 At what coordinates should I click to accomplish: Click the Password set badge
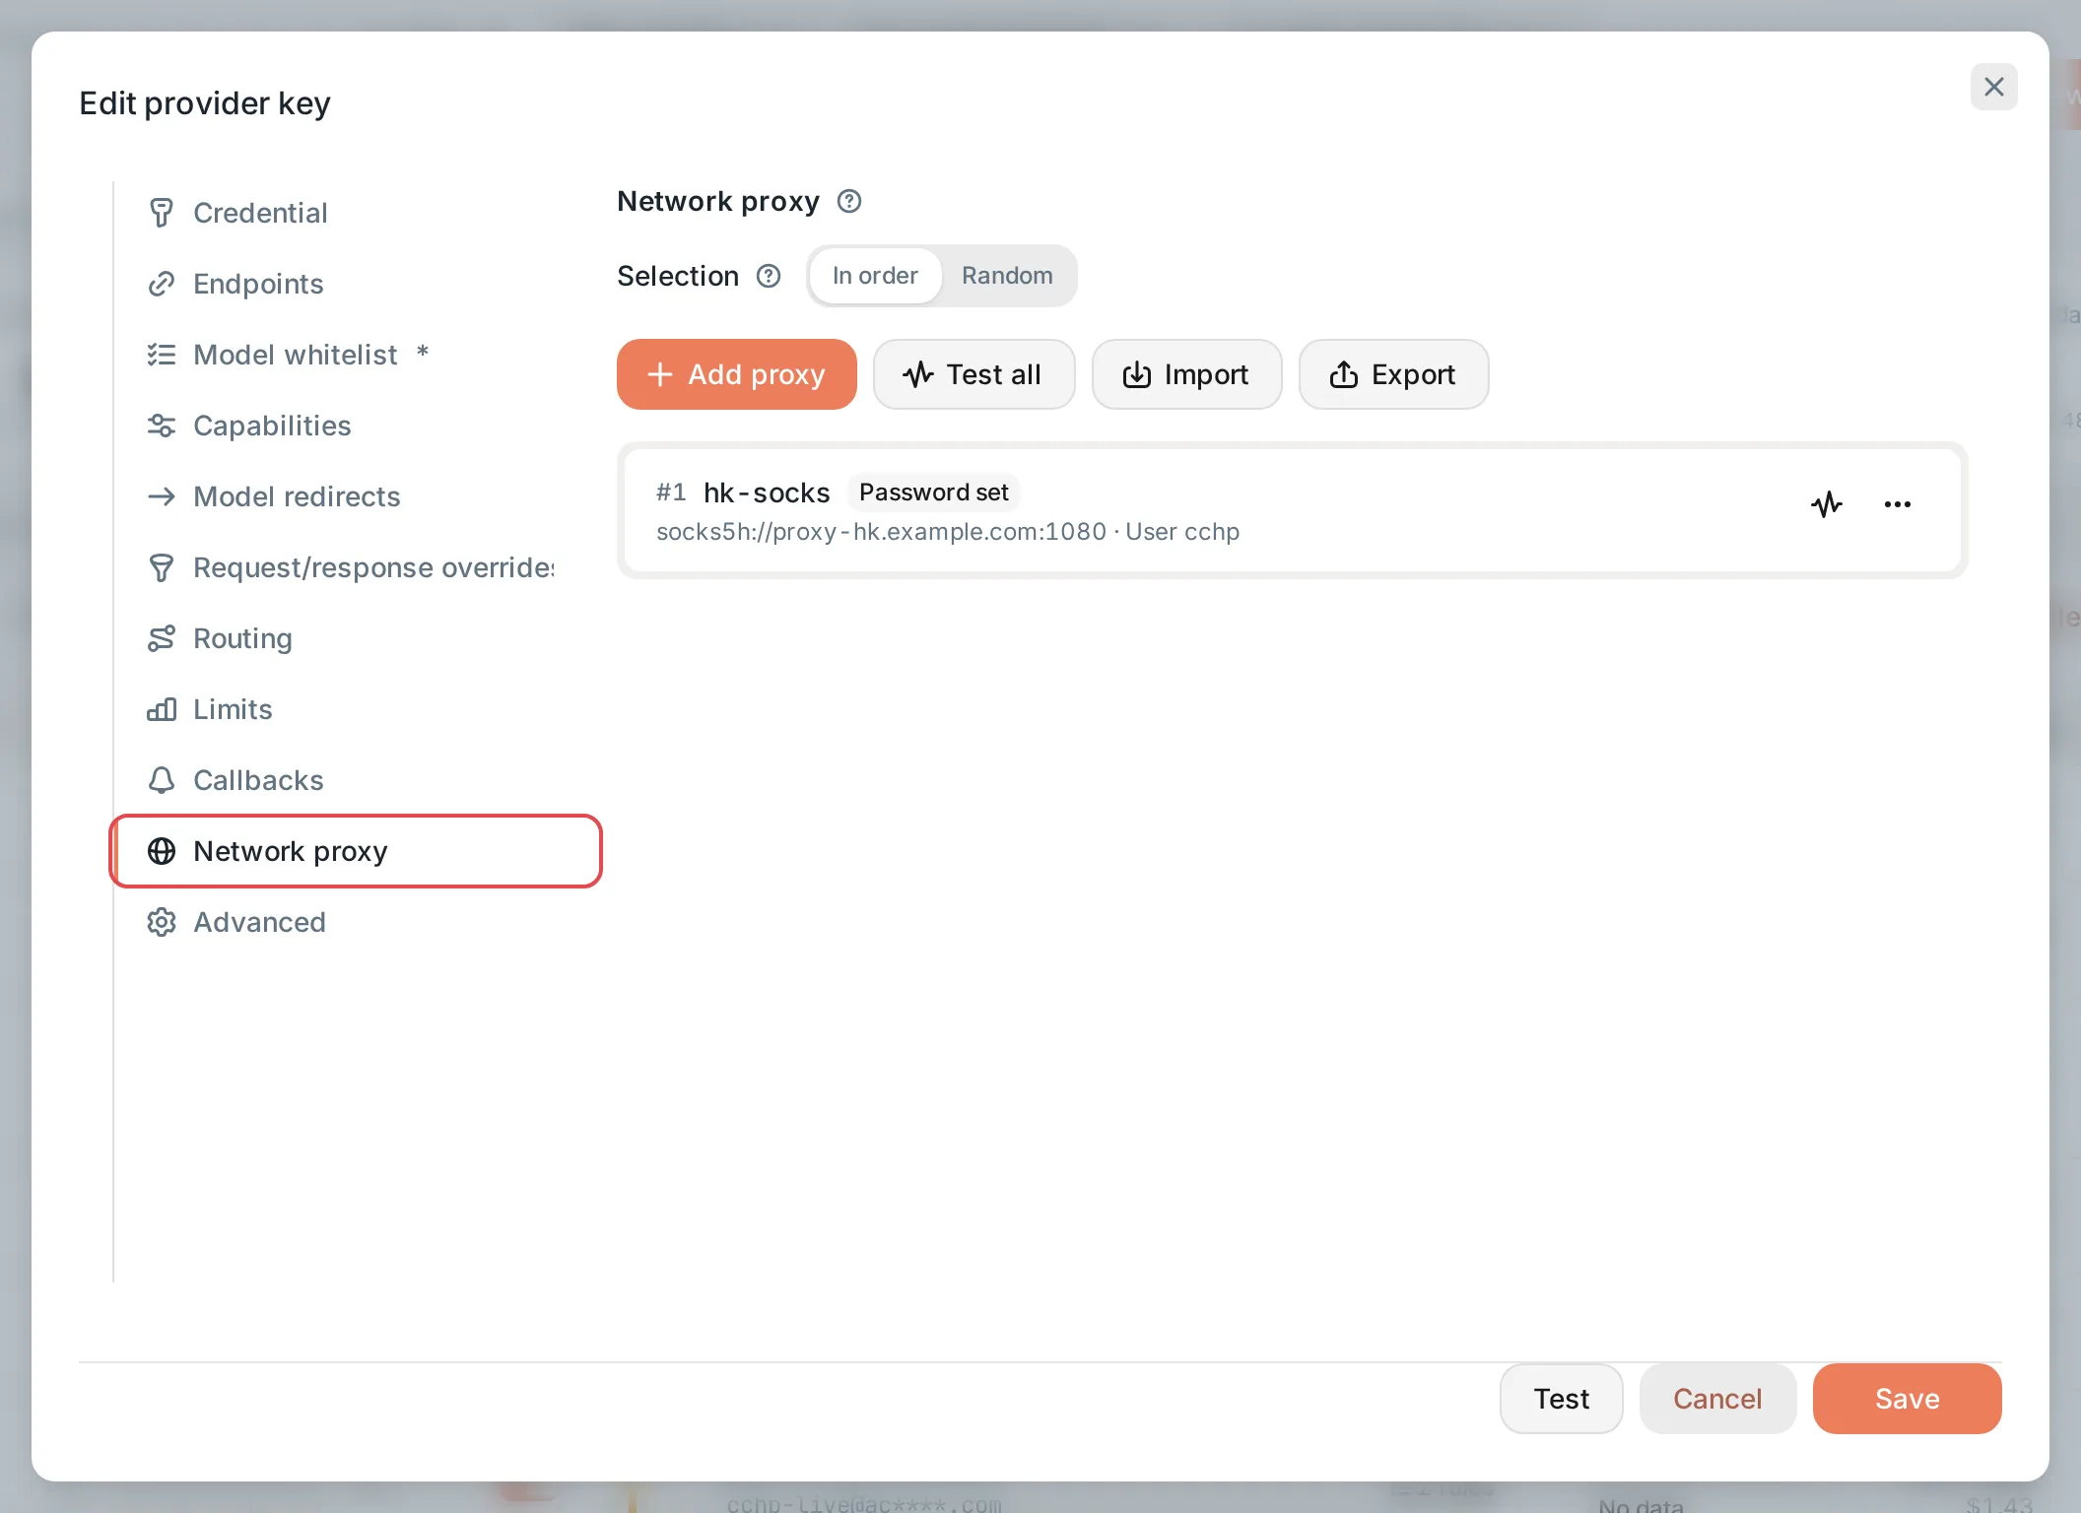coord(934,493)
